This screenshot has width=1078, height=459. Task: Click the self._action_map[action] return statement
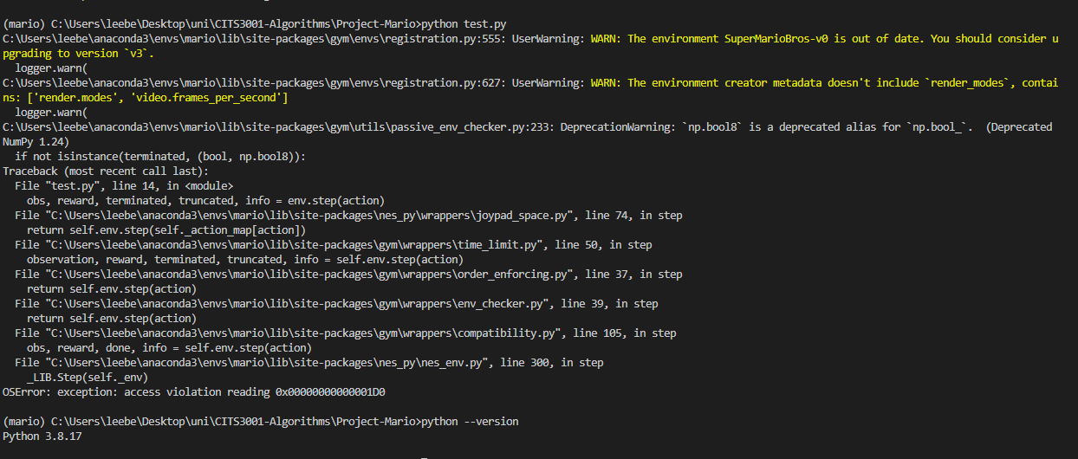[166, 230]
